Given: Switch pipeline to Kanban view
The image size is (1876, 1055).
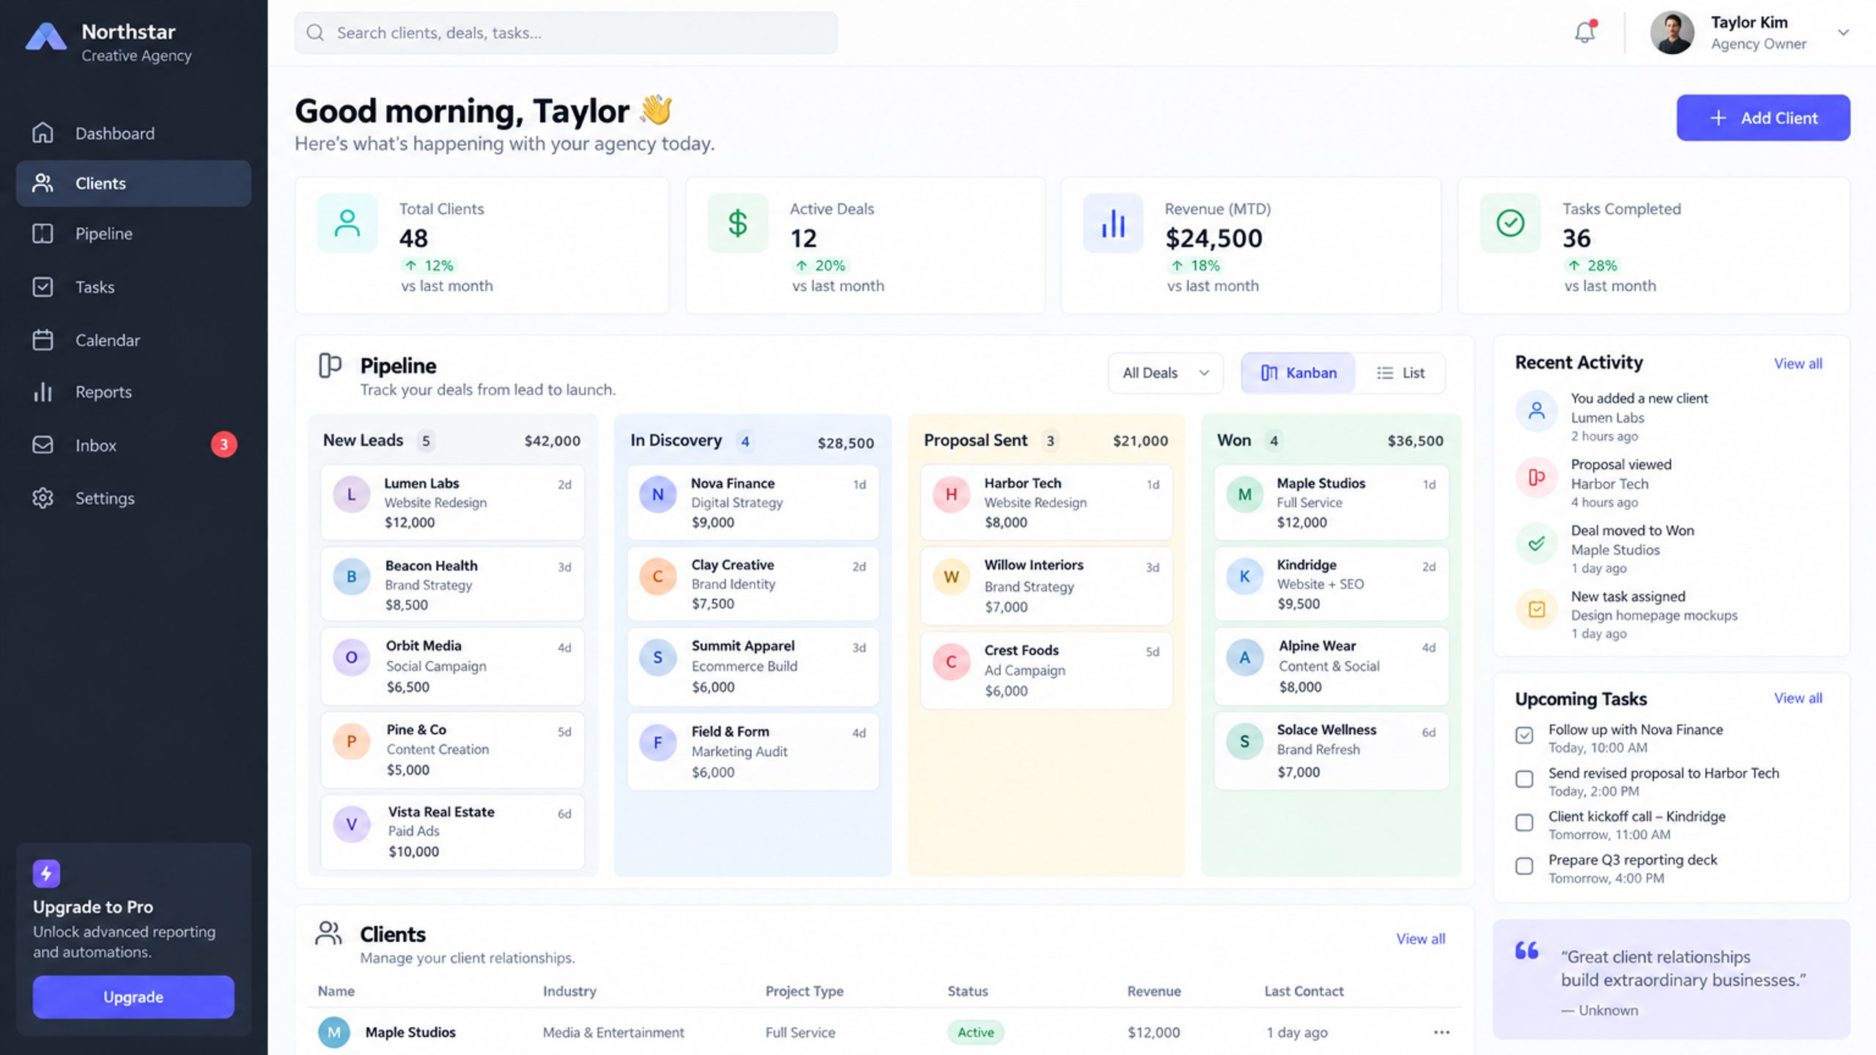Looking at the screenshot, I should (1299, 373).
